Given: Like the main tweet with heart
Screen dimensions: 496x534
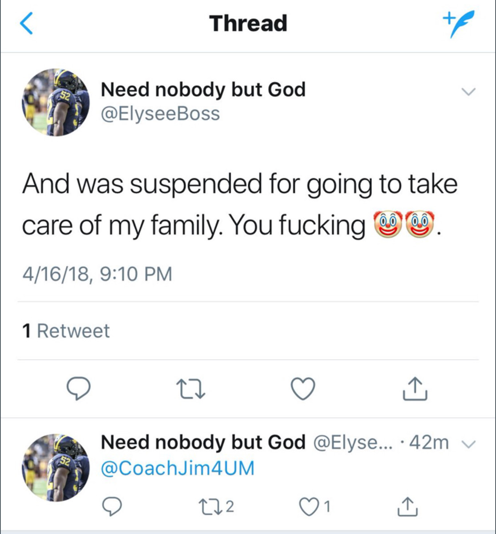Looking at the screenshot, I should click(x=303, y=388).
